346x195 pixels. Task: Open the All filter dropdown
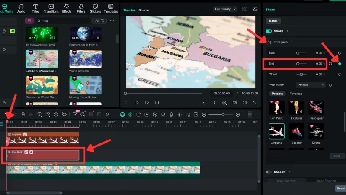click(99, 20)
